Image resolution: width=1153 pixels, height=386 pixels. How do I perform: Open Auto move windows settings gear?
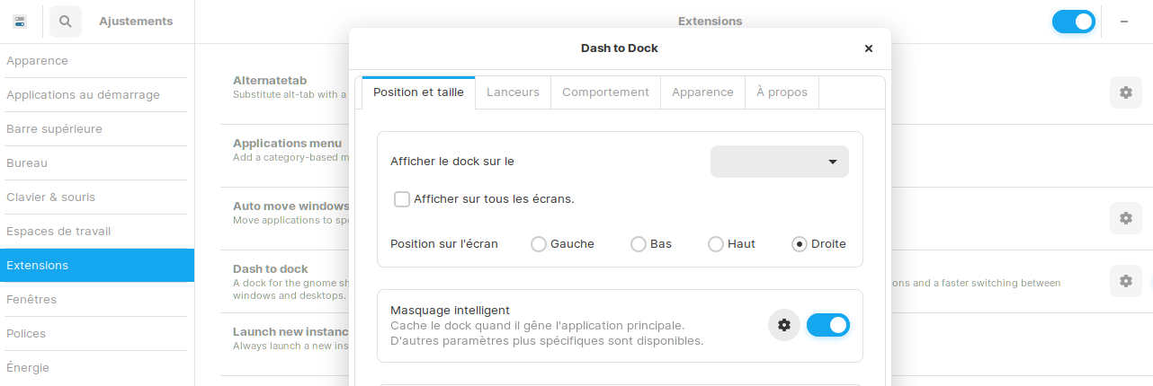1125,218
